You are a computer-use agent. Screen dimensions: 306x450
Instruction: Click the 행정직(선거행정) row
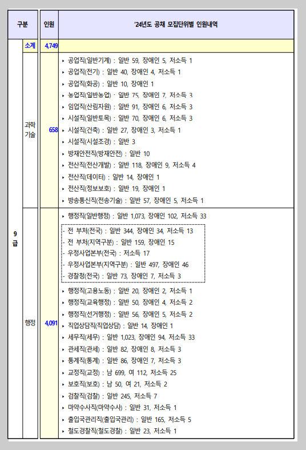coord(127,314)
